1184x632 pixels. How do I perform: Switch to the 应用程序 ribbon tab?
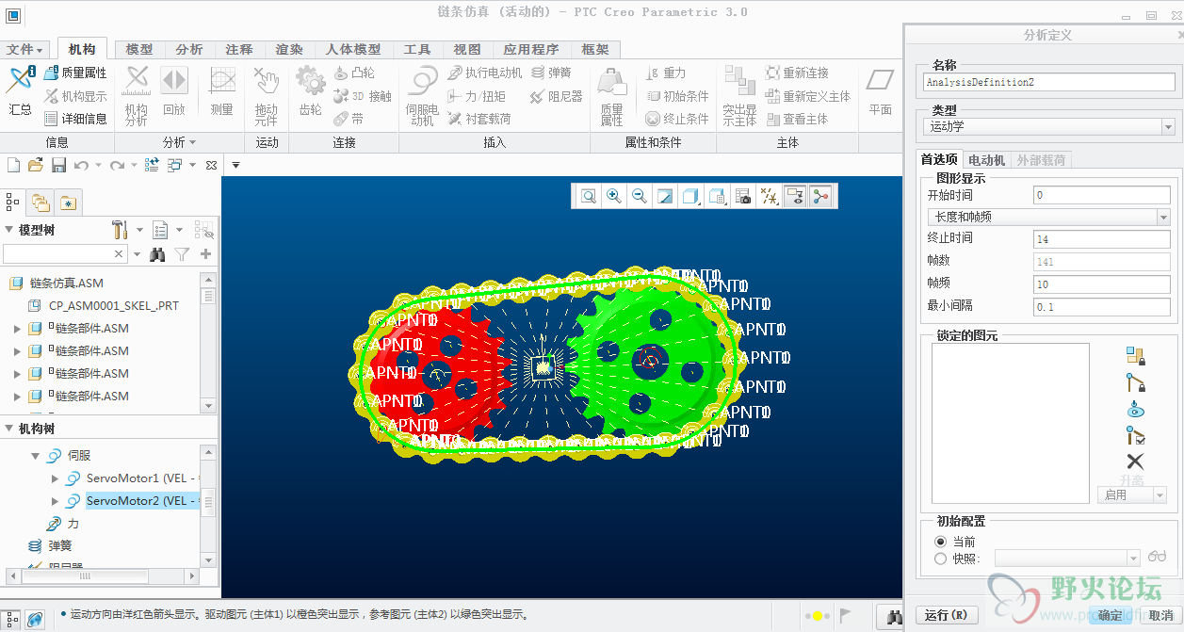(x=531, y=49)
